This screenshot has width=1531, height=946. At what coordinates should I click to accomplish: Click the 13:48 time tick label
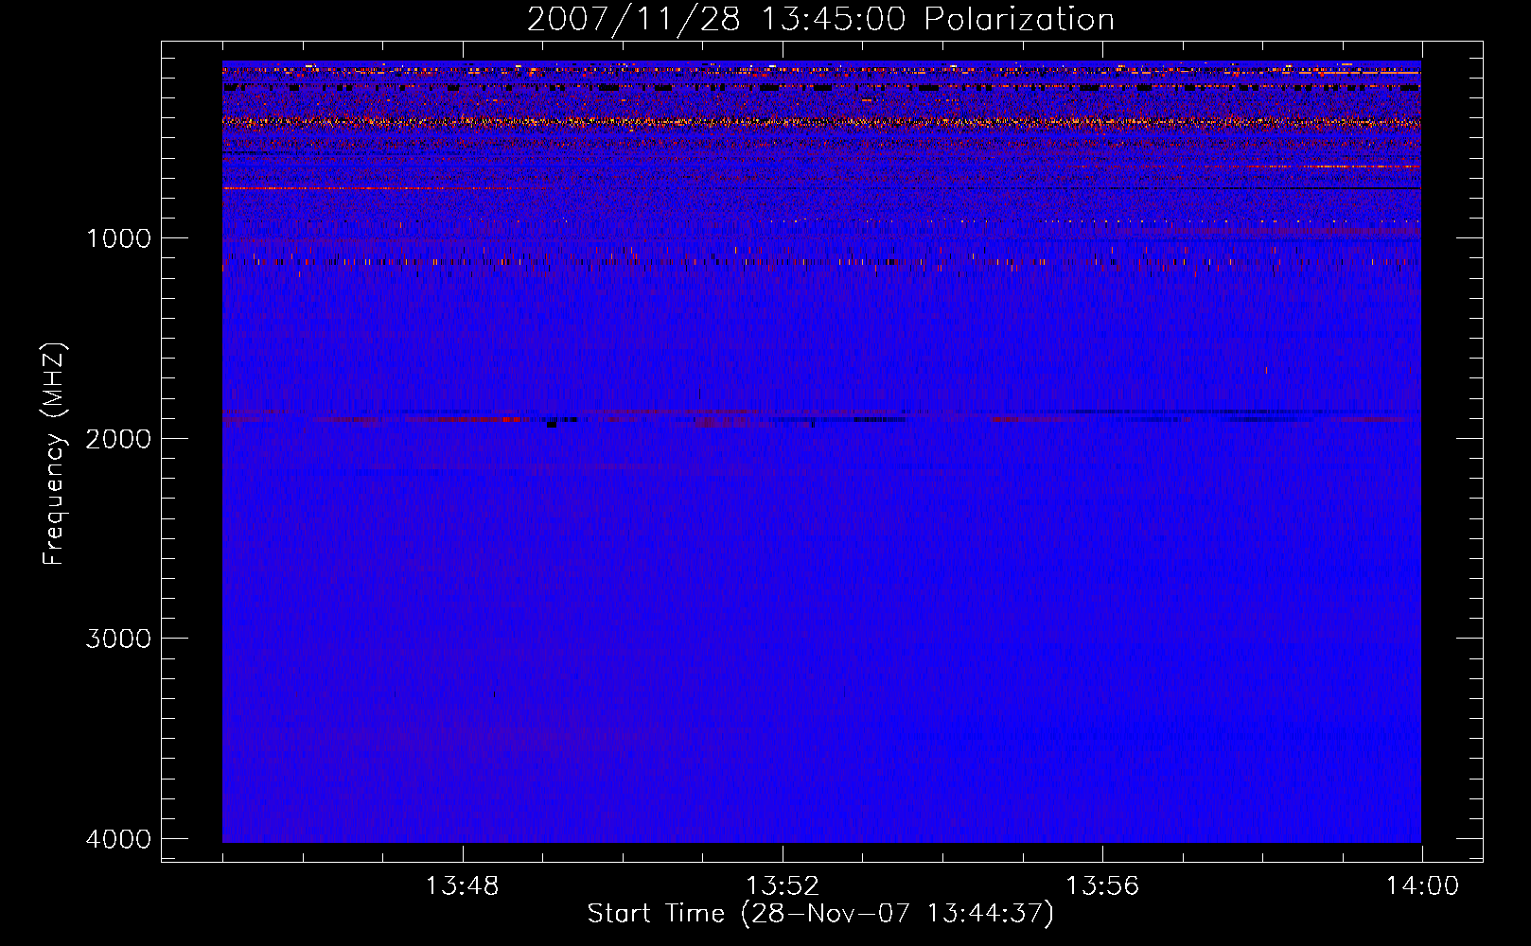(x=462, y=886)
